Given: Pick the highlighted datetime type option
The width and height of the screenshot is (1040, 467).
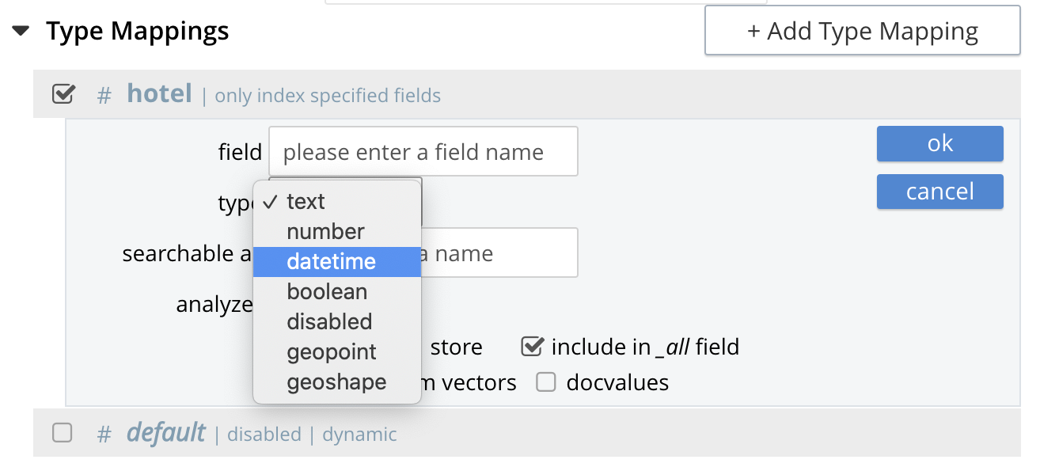Looking at the screenshot, I should click(x=331, y=262).
